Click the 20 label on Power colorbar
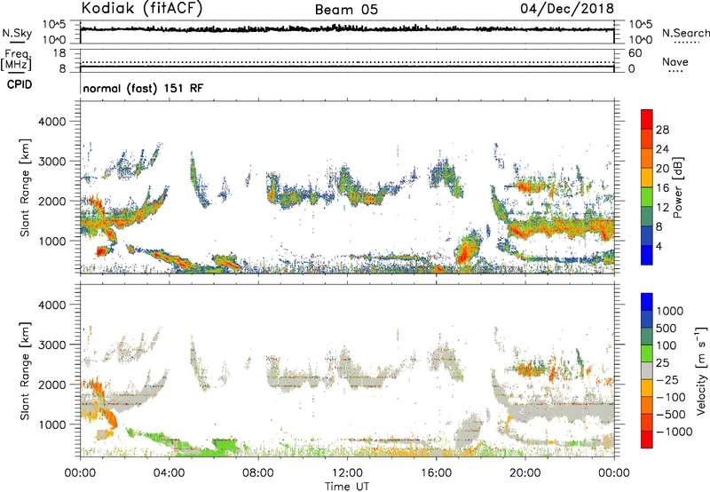 (662, 169)
